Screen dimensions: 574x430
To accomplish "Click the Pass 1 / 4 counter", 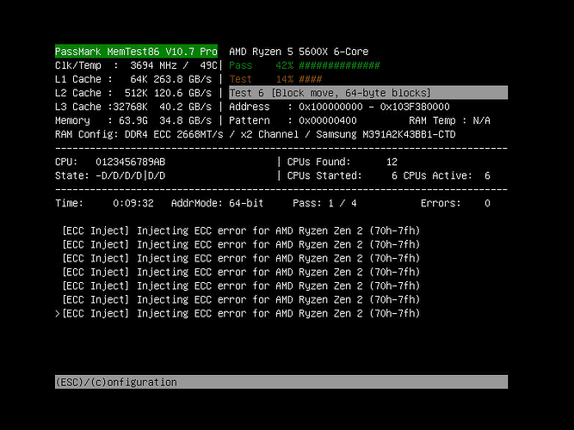I will [x=324, y=203].
